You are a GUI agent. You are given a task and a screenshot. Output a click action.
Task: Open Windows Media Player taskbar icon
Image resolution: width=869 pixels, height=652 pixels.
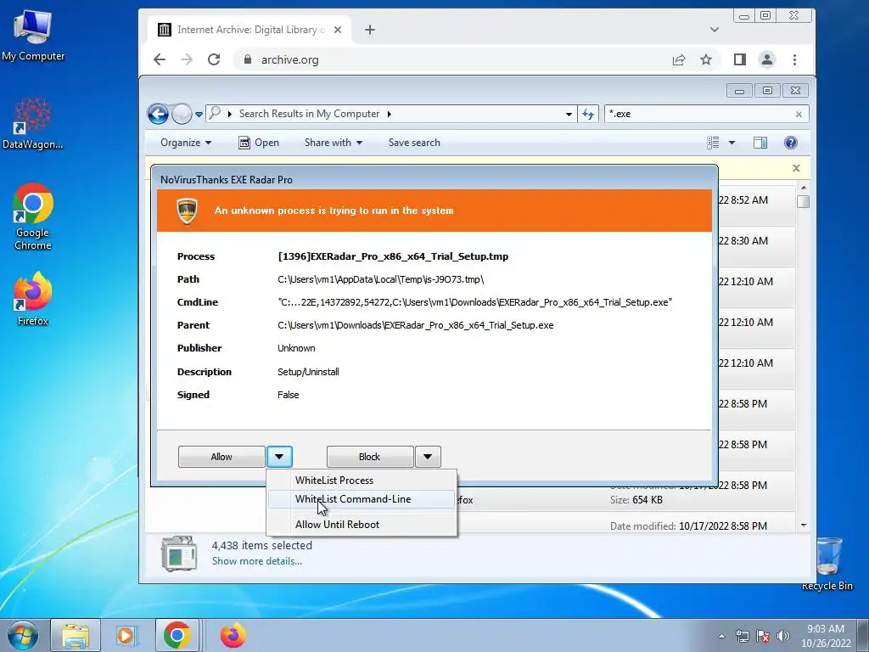(126, 635)
